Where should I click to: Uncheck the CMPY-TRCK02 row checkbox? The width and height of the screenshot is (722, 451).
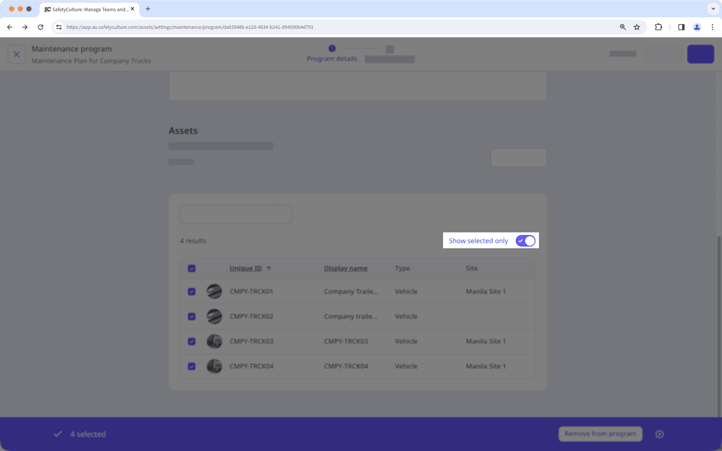point(191,316)
